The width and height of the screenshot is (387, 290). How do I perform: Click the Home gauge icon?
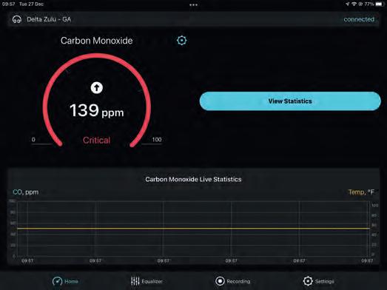tap(57, 281)
